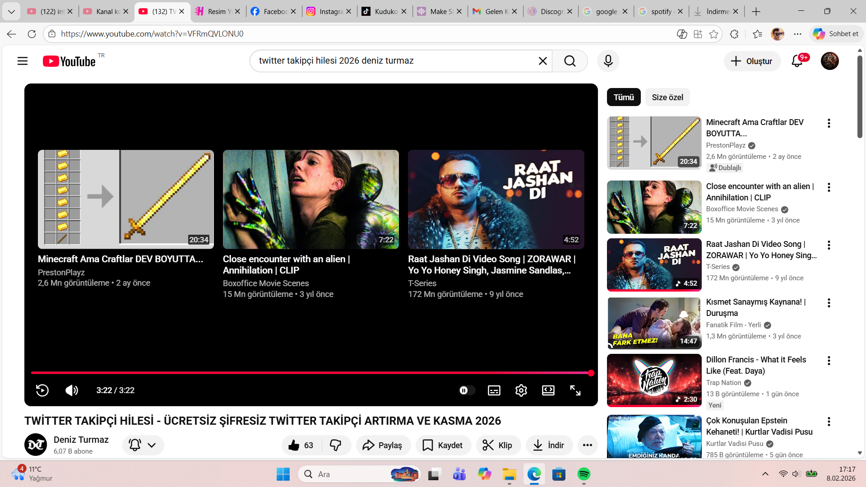
Task: Switch to the Discogs browser tab
Action: [551, 11]
